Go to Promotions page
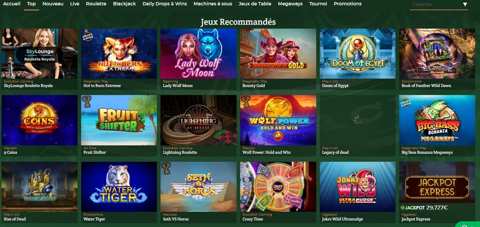This screenshot has height=227, width=480. [347, 4]
